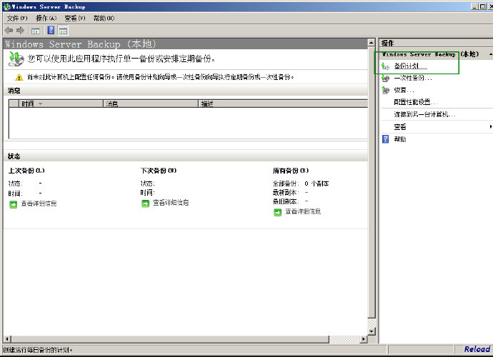Viewport: 493px width, 357px height.
Task: Select the 上次备份(L) heading
Action: tap(26, 171)
